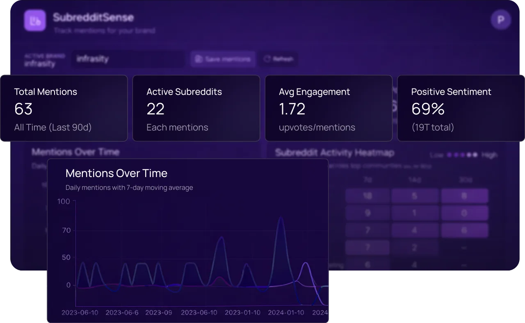This screenshot has height=323, width=525.
Task: Click the Avg Engagement value "1.72"
Action: (292, 109)
